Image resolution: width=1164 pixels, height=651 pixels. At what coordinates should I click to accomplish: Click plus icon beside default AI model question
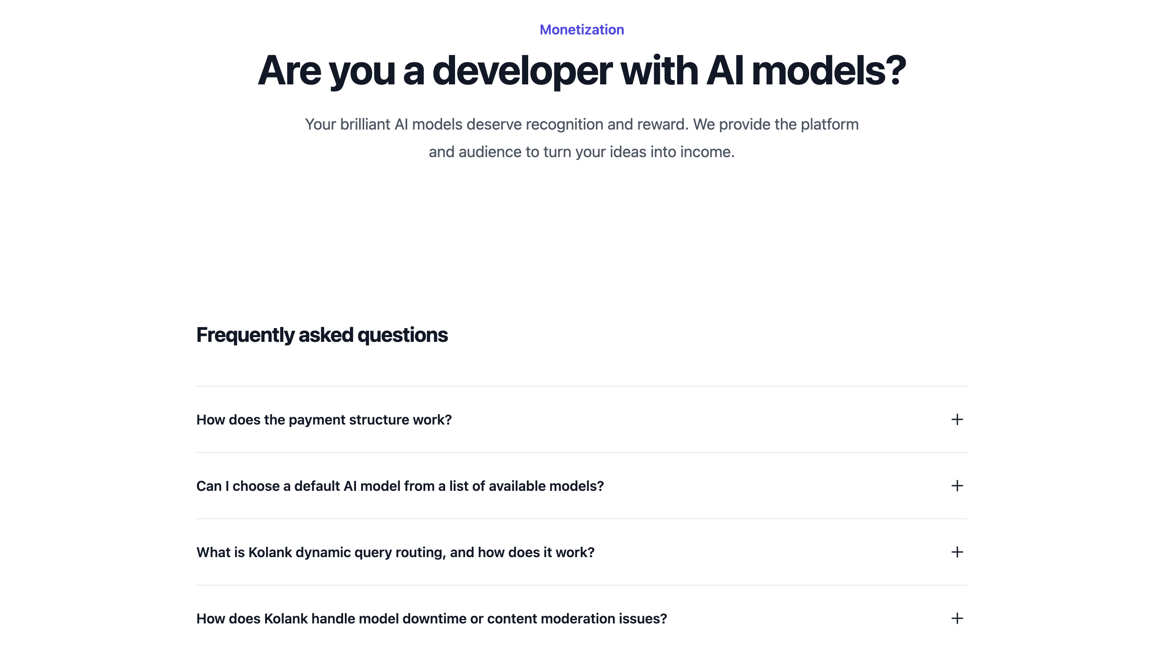957,486
